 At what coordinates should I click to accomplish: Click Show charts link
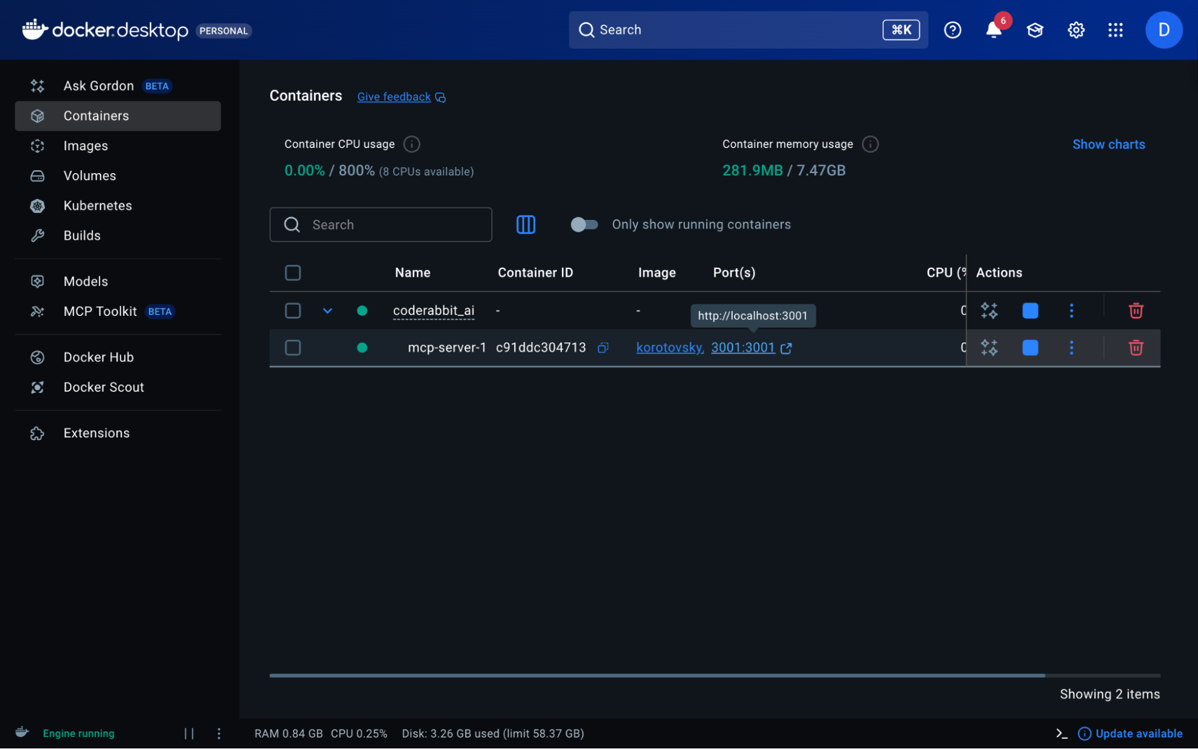tap(1108, 144)
